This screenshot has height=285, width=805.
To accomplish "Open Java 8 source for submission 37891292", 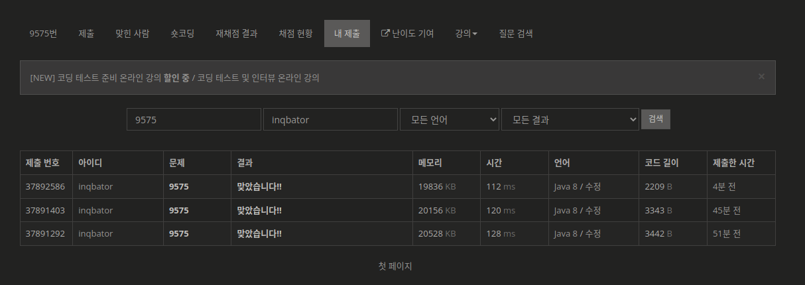I will point(566,234).
